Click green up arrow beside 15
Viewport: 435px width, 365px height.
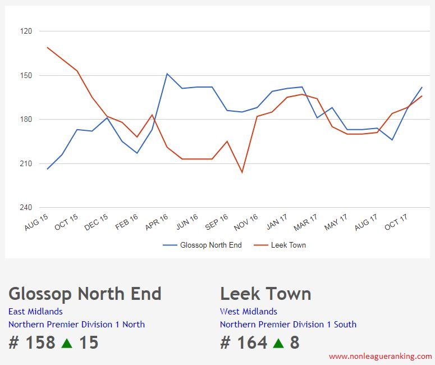(x=67, y=343)
